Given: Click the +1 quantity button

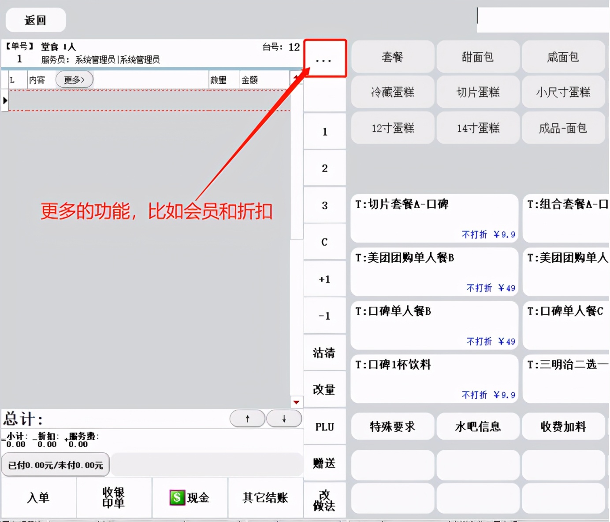Looking at the screenshot, I should tap(324, 279).
